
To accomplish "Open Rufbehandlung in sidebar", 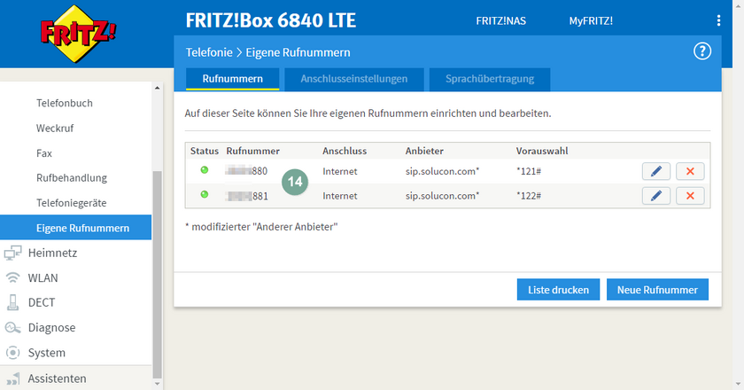I will [72, 177].
